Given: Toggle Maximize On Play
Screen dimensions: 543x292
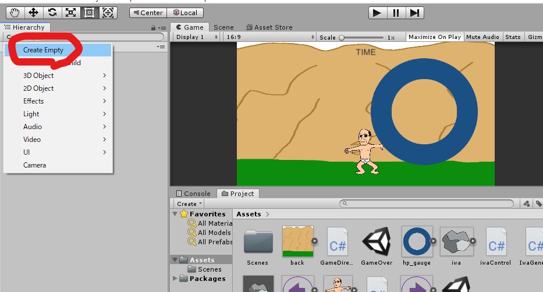Looking at the screenshot, I should [x=435, y=37].
